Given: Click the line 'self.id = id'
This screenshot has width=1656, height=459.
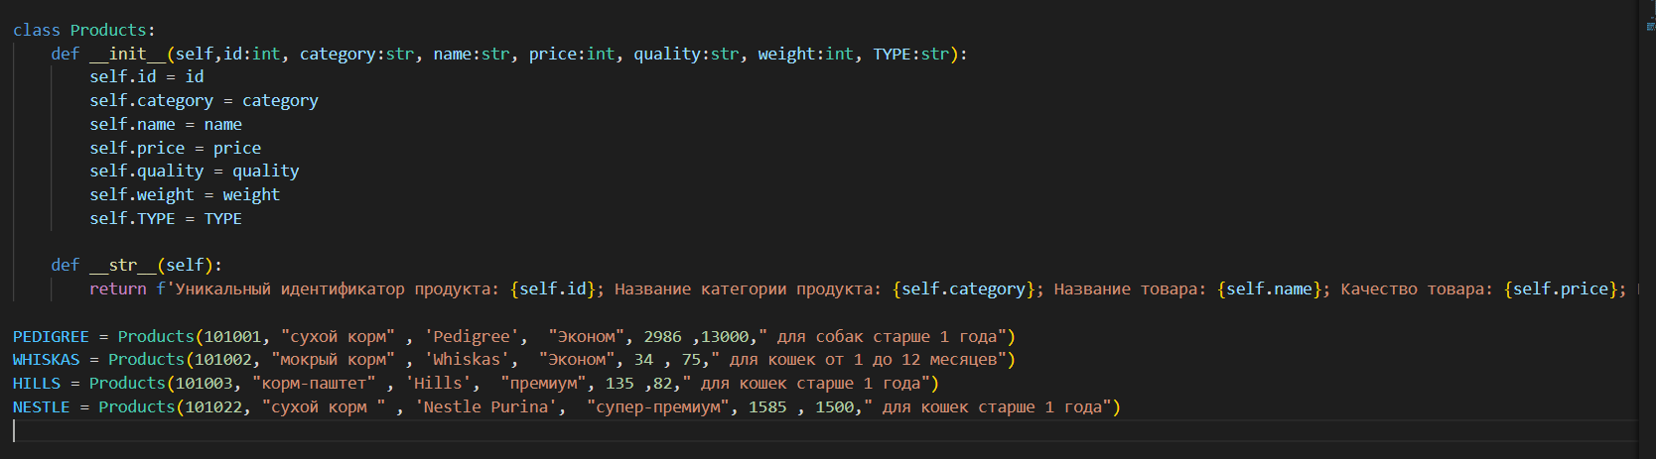Looking at the screenshot, I should click(147, 76).
